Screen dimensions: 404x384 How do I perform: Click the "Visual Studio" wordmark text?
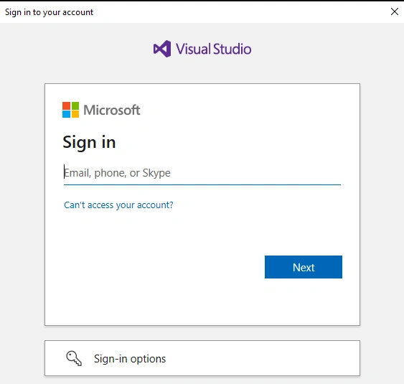(x=213, y=49)
